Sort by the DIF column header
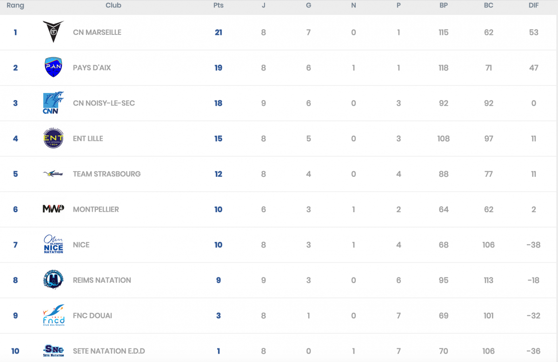Viewport: 558px width, 362px height. pyautogui.click(x=534, y=6)
